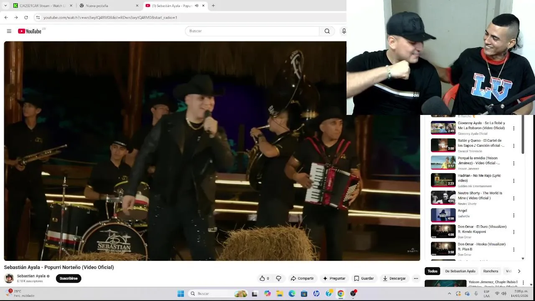The width and height of the screenshot is (535, 301).
Task: Click the Compartir share button
Action: pos(302,278)
